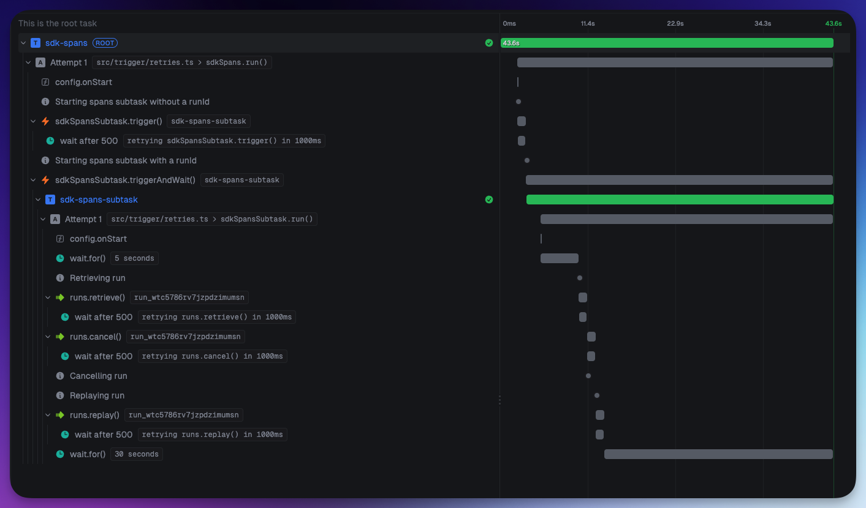
Task: Click Attempt 1 icon for sdkSpansSubtask.run()
Action: [55, 219]
